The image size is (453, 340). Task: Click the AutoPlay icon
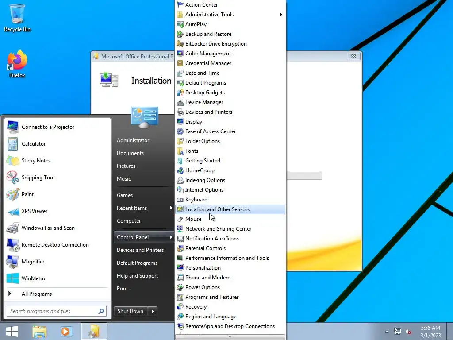click(180, 24)
